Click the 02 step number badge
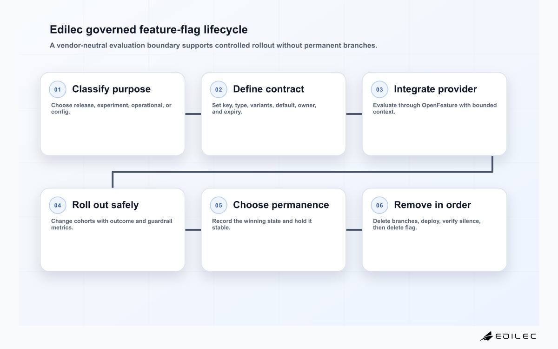This screenshot has height=349, width=558. [x=219, y=89]
